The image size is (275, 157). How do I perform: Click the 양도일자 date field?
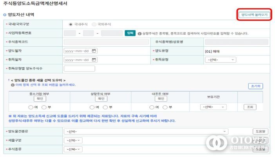(80, 51)
